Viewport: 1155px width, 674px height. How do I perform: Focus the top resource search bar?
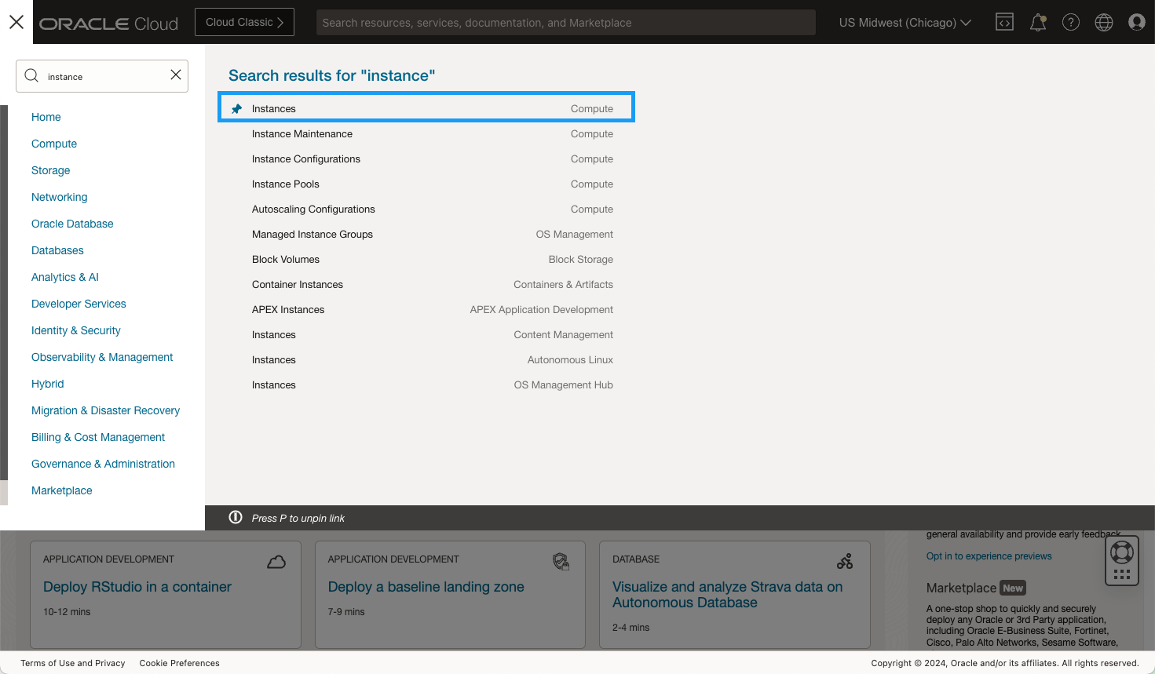point(565,23)
